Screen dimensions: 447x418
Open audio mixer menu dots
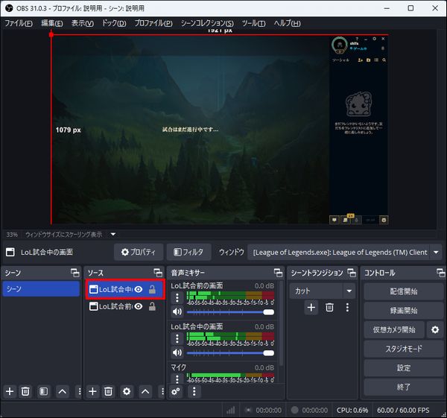tap(194, 391)
